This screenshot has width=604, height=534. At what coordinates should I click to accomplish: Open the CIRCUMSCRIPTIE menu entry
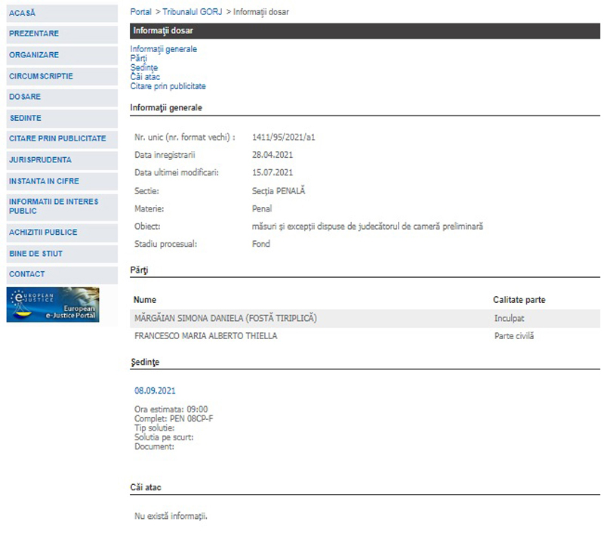pyautogui.click(x=42, y=77)
